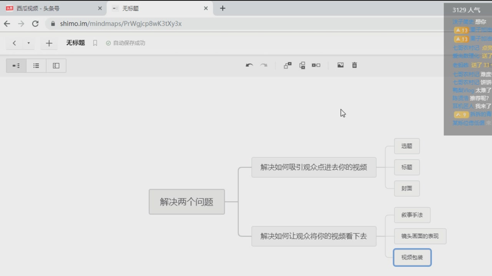
Task: Select node 解决如何让观众将你的视频看下去
Action: point(314,236)
